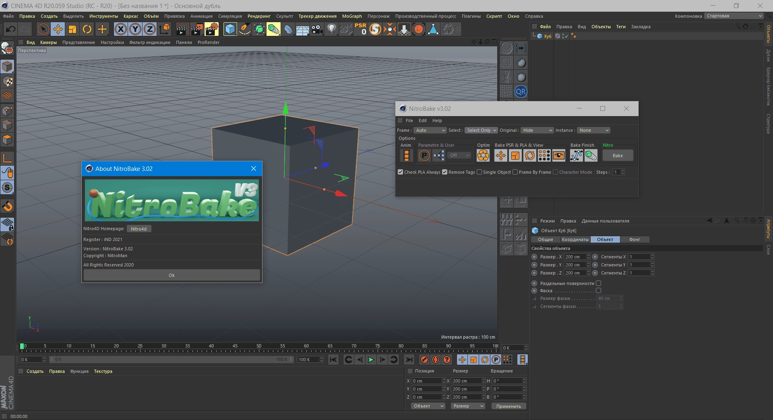Jump to the animation start button
Image resolution: width=773 pixels, height=420 pixels.
(x=333, y=360)
